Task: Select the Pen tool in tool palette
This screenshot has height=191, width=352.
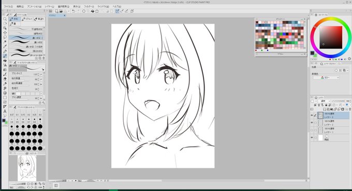Action: [5, 51]
